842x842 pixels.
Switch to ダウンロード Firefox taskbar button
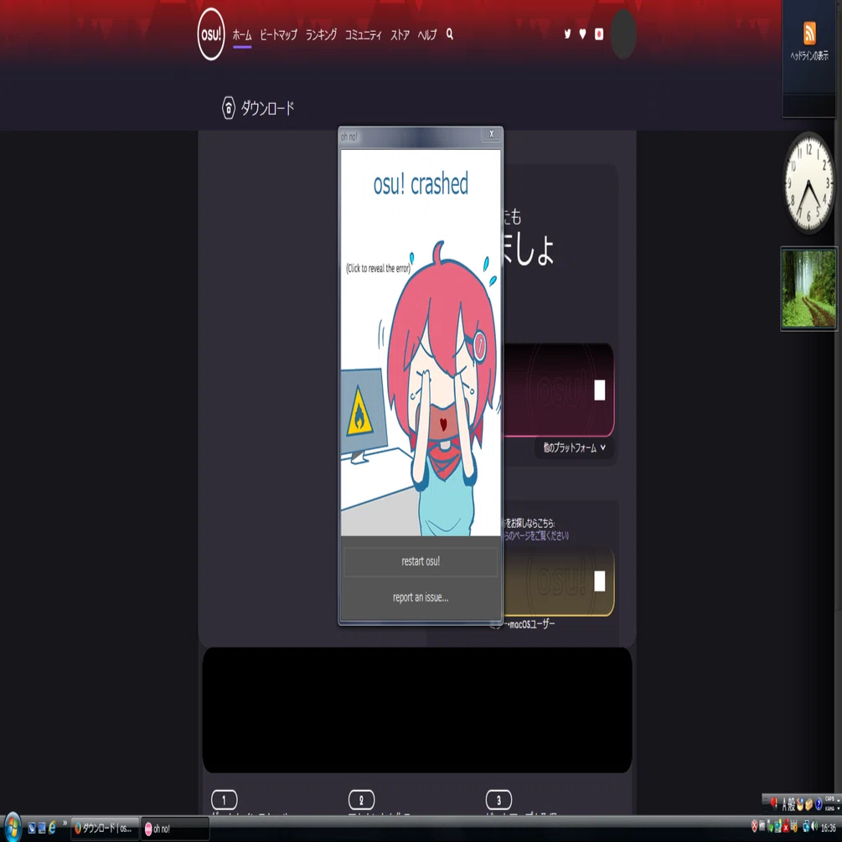[105, 829]
